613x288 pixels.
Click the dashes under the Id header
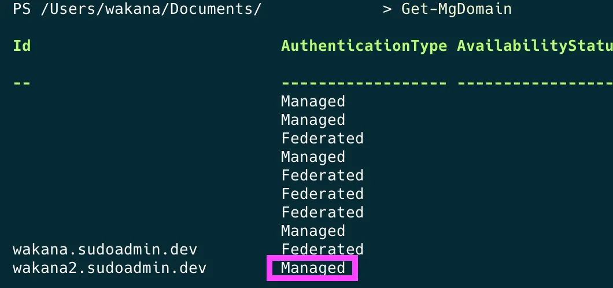[x=21, y=83]
